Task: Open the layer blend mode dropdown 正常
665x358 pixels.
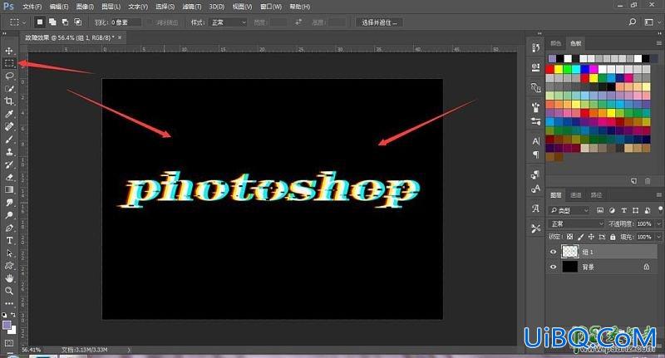Action: [x=576, y=223]
